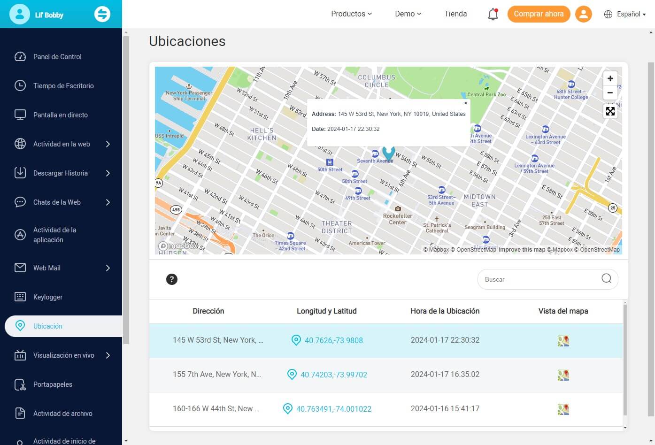Toggle fullscreen map view

(x=610, y=111)
